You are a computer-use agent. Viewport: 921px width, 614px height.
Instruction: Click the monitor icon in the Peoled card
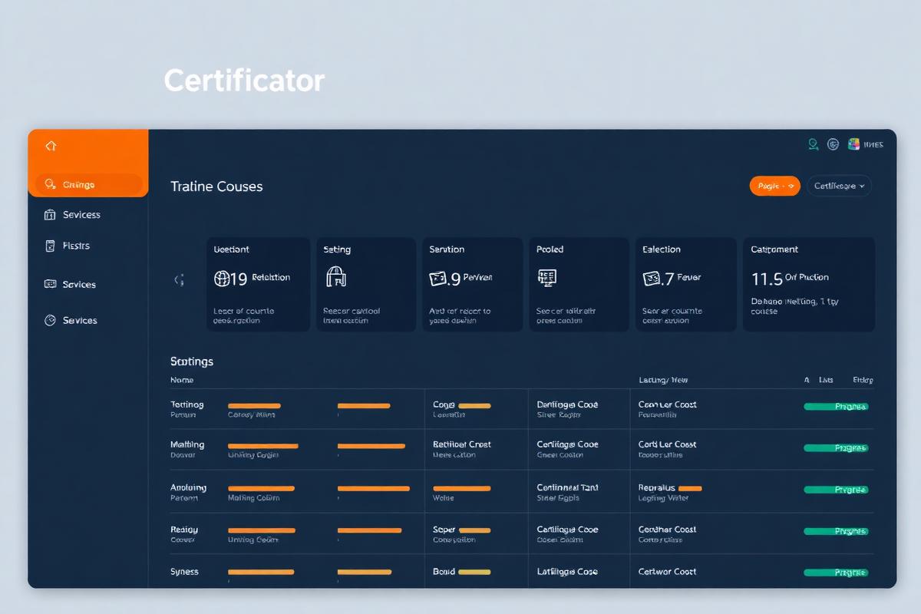click(547, 278)
